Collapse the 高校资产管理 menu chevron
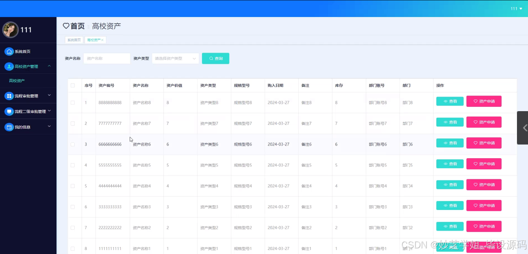 49,66
